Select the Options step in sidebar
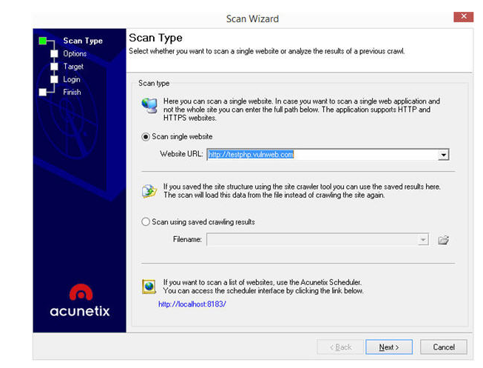This screenshot has width=483, height=368. [75, 53]
